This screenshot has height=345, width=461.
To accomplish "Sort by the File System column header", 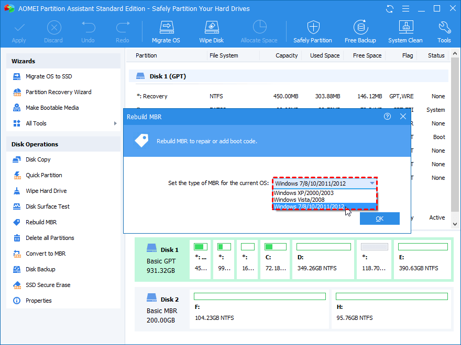I will (x=224, y=55).
